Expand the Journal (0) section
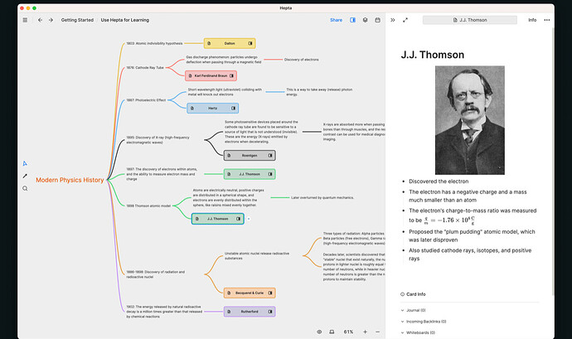Viewport: 572px width, 339px height. 414,310
